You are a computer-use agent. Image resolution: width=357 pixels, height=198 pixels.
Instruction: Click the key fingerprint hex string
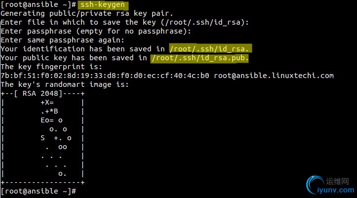pos(105,76)
